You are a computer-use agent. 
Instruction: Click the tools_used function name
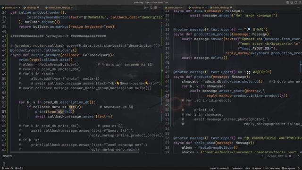click(x=204, y=143)
